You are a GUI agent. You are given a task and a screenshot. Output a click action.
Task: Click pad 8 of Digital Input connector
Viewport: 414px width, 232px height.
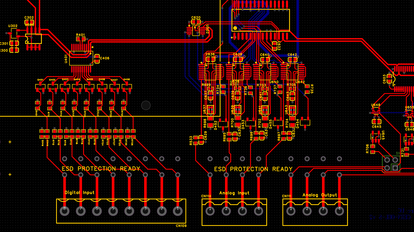click(65, 211)
